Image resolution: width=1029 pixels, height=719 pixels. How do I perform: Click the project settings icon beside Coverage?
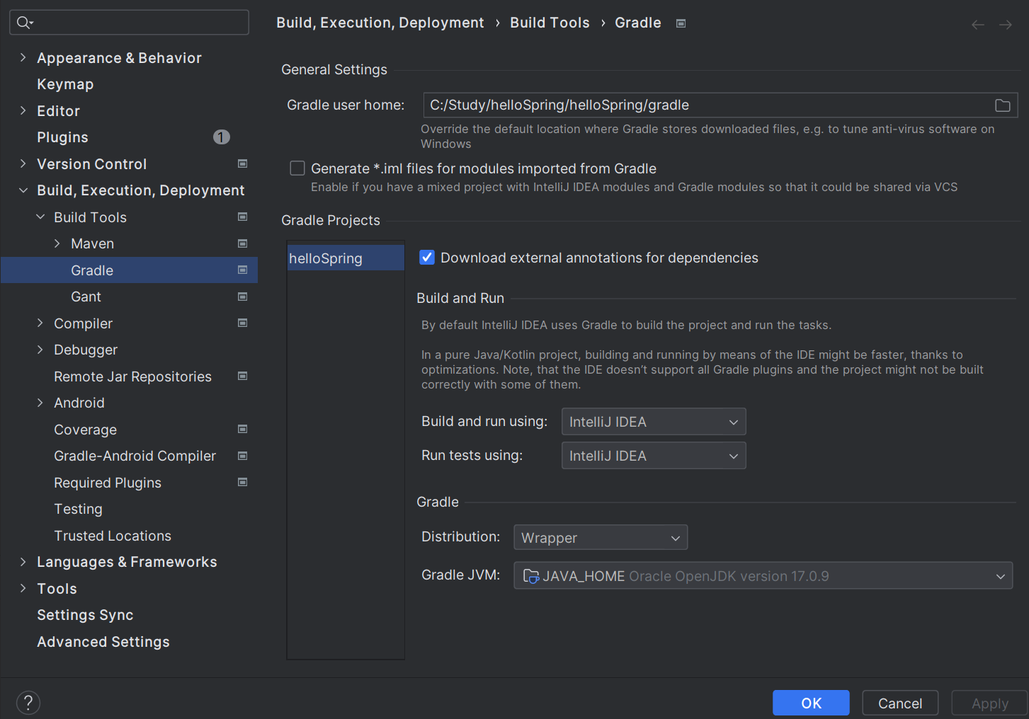tap(242, 429)
